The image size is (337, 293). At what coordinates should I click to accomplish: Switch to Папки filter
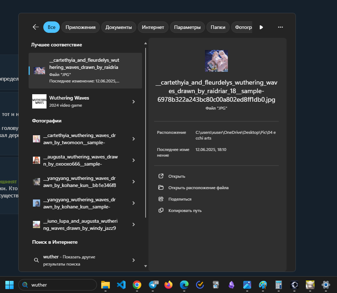[218, 27]
